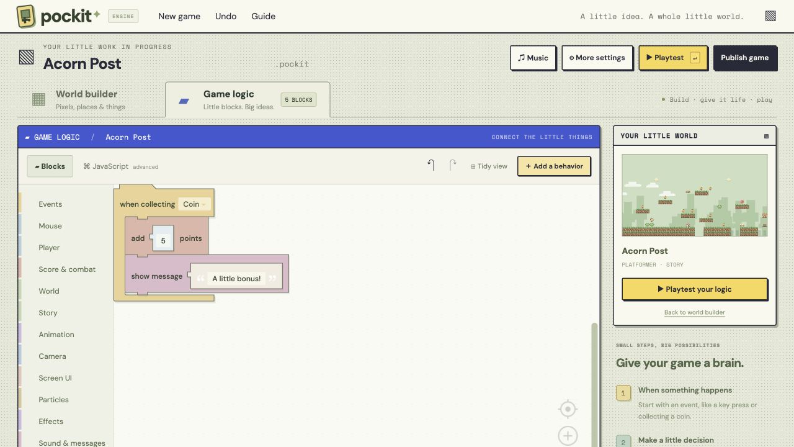Image resolution: width=794 pixels, height=447 pixels.
Task: Click Add a behavior
Action: point(554,166)
